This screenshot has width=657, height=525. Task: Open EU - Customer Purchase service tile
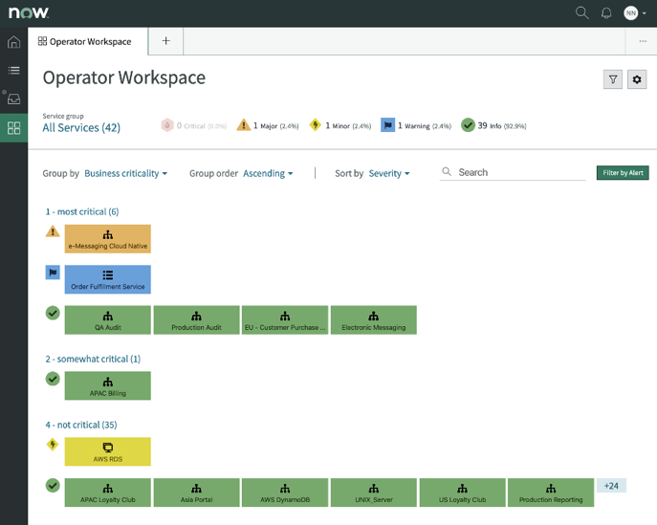285,320
